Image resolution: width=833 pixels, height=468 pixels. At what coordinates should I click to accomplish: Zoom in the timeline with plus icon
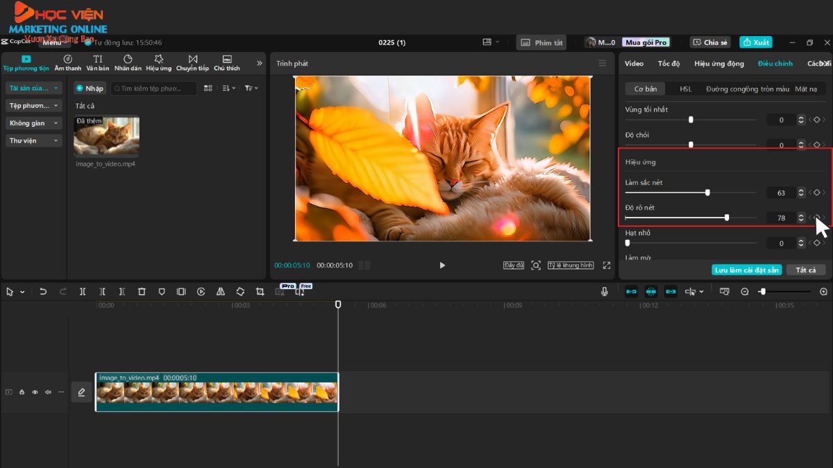tap(824, 292)
